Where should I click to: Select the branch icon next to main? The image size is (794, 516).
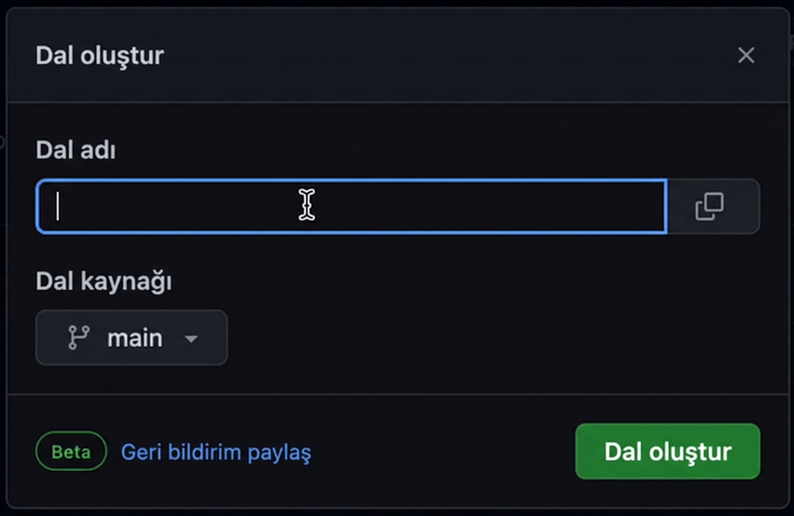click(x=79, y=337)
